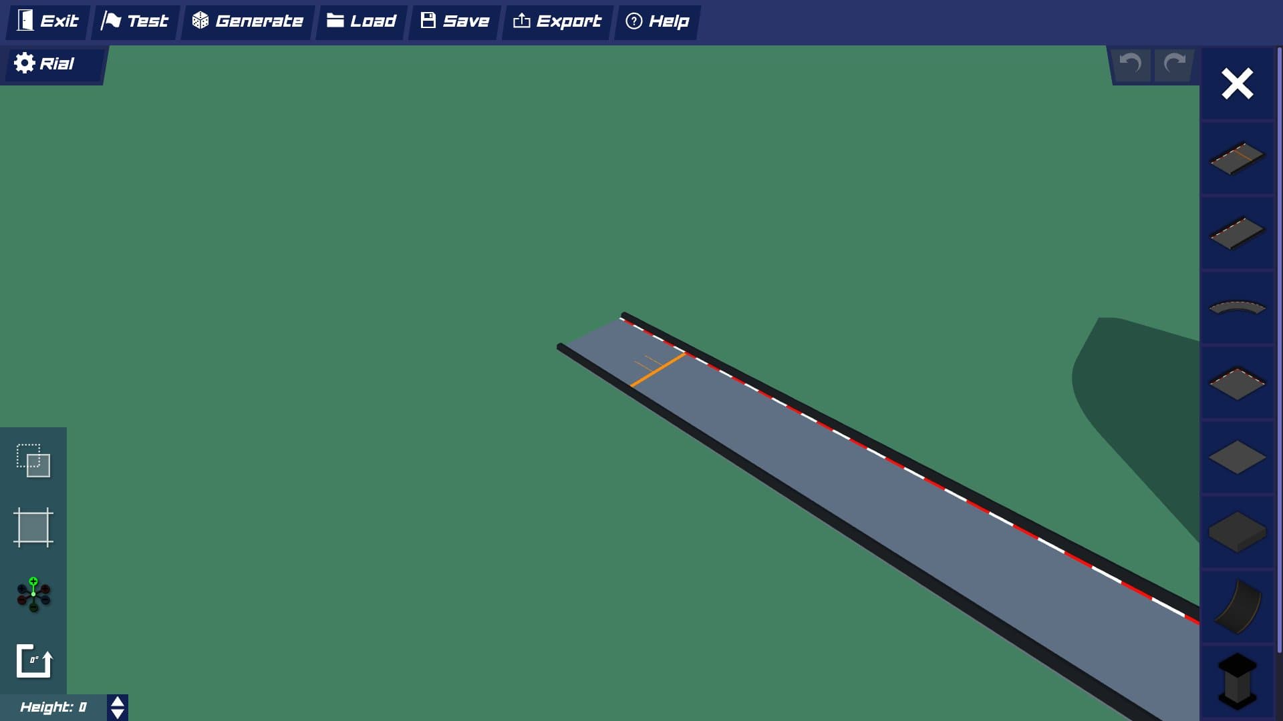This screenshot has width=1283, height=721.
Task: Select the start line track piece
Action: pyautogui.click(x=1237, y=158)
